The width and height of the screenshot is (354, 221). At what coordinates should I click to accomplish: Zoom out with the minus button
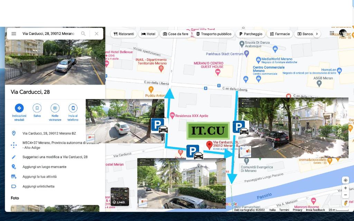(345, 195)
